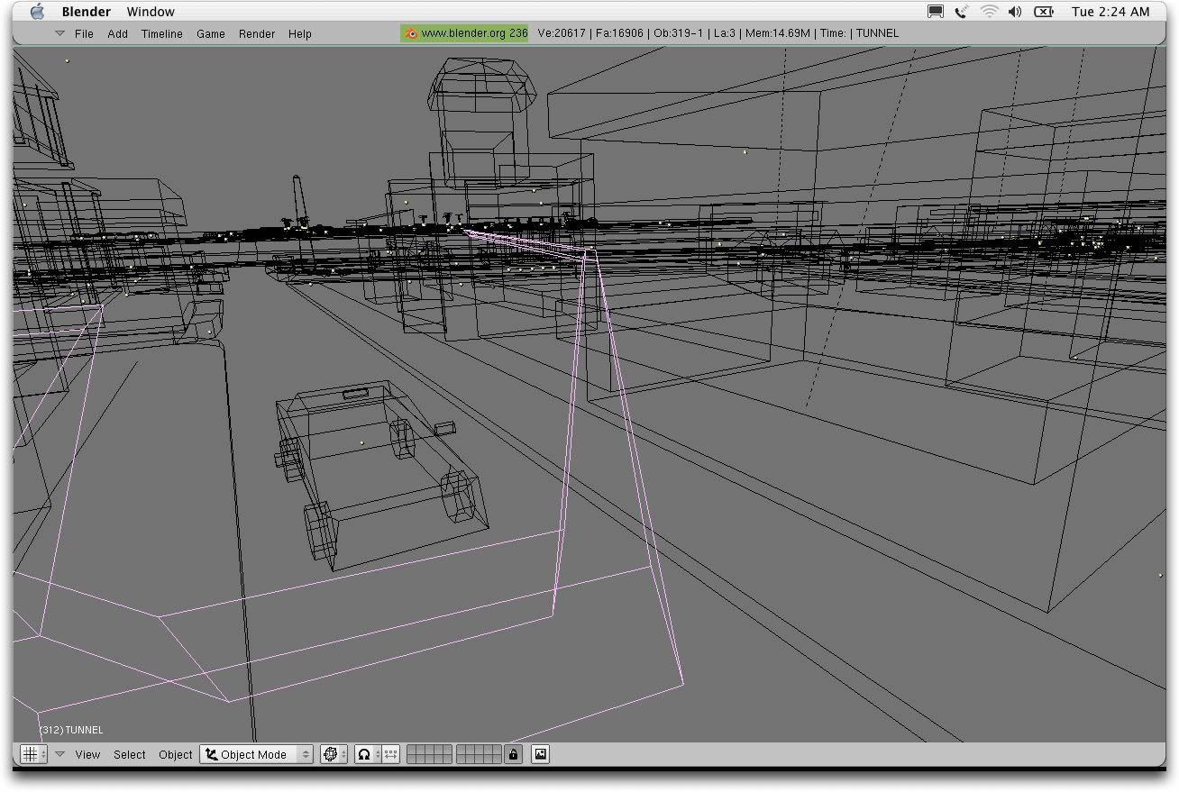Open the Object Mode dropdown
Image resolution: width=1179 pixels, height=792 pixels.
coord(256,754)
